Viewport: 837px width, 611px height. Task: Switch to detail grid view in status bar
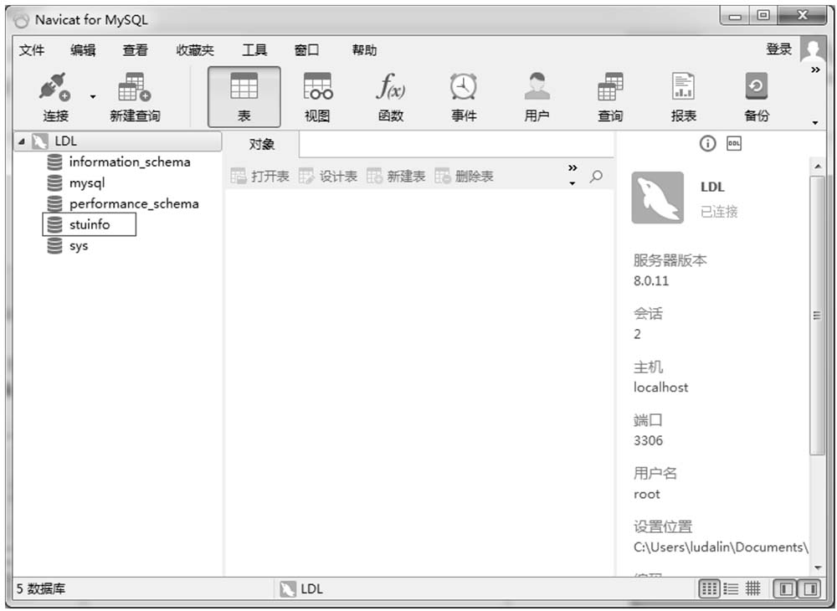[752, 588]
